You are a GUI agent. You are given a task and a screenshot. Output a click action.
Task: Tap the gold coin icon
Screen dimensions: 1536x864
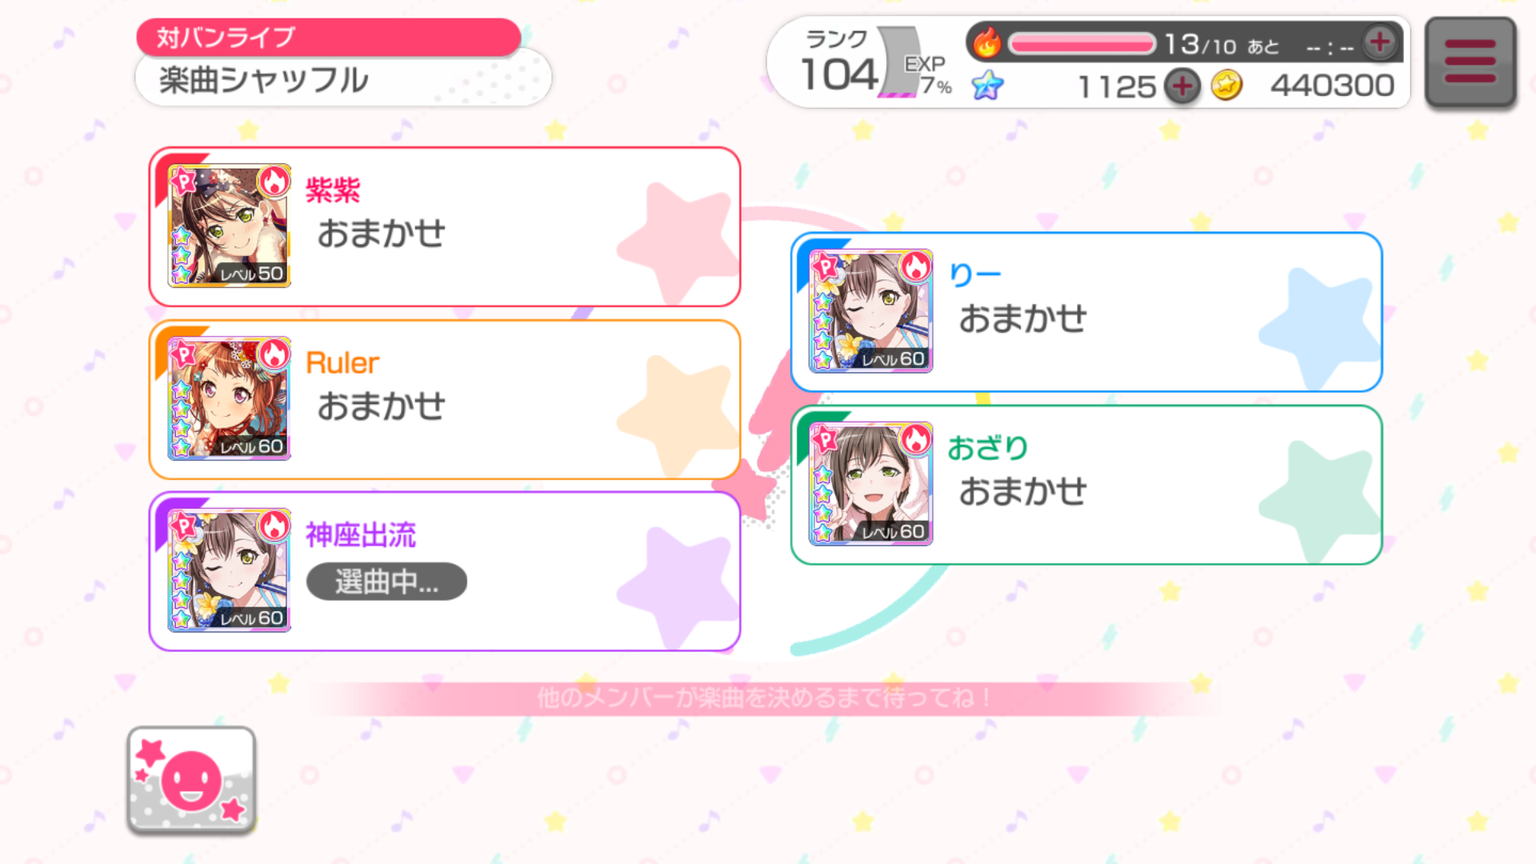pyautogui.click(x=1226, y=85)
